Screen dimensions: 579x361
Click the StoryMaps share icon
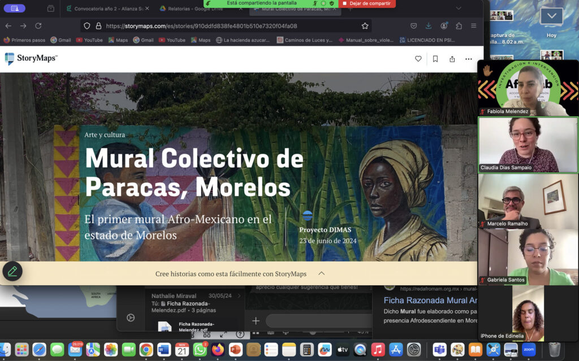pos(452,59)
